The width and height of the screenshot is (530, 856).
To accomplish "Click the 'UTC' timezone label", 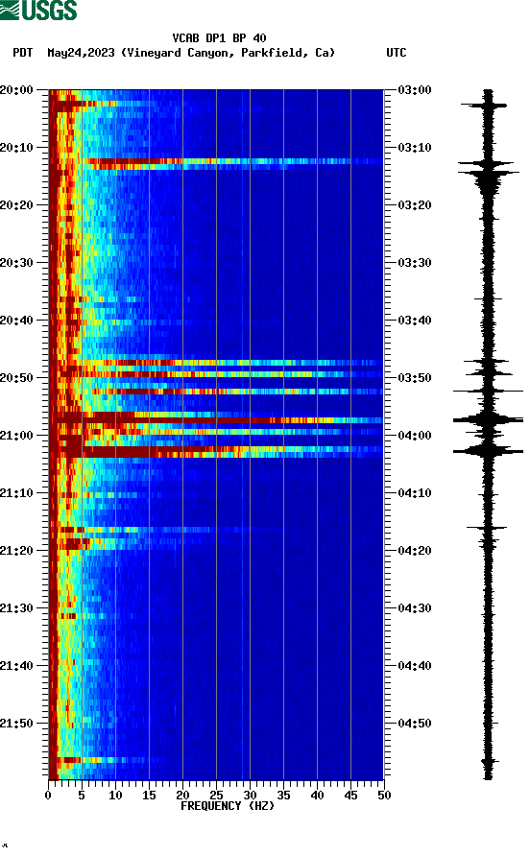I will [x=397, y=53].
